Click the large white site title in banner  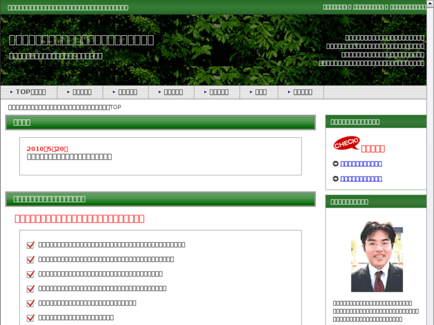(81, 40)
